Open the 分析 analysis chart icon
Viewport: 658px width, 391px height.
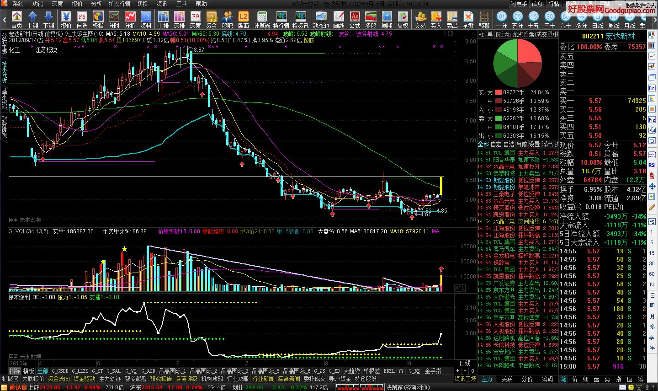coord(130,20)
